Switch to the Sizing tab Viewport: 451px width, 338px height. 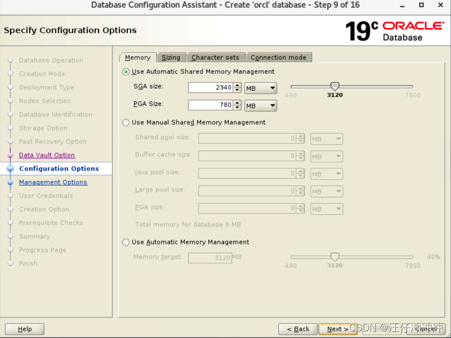pyautogui.click(x=171, y=57)
